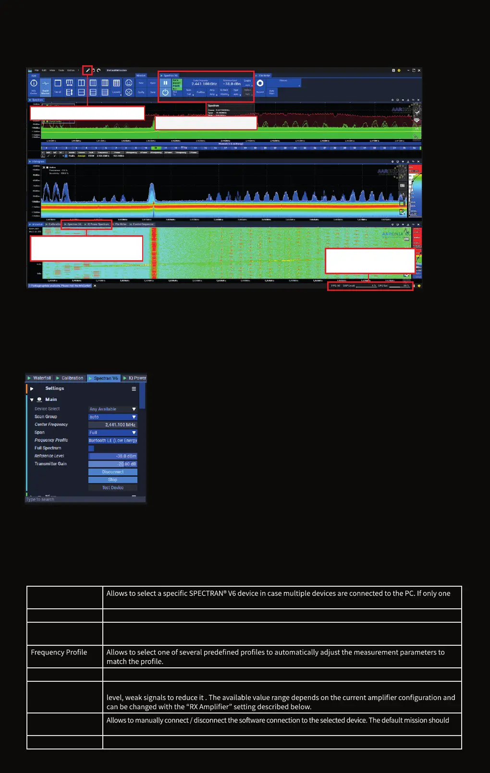Image resolution: width=490 pixels, height=773 pixels.
Task: Open the Tools menu
Action: coord(61,70)
